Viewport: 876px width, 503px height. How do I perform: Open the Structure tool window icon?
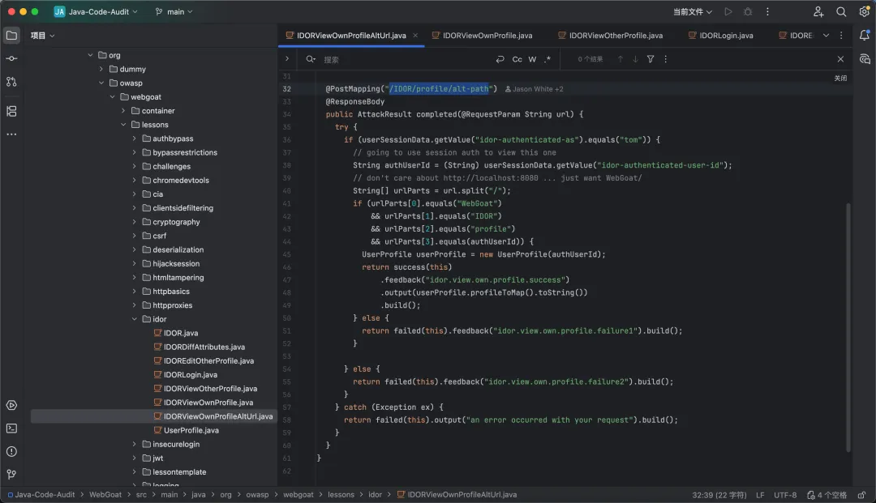11,111
